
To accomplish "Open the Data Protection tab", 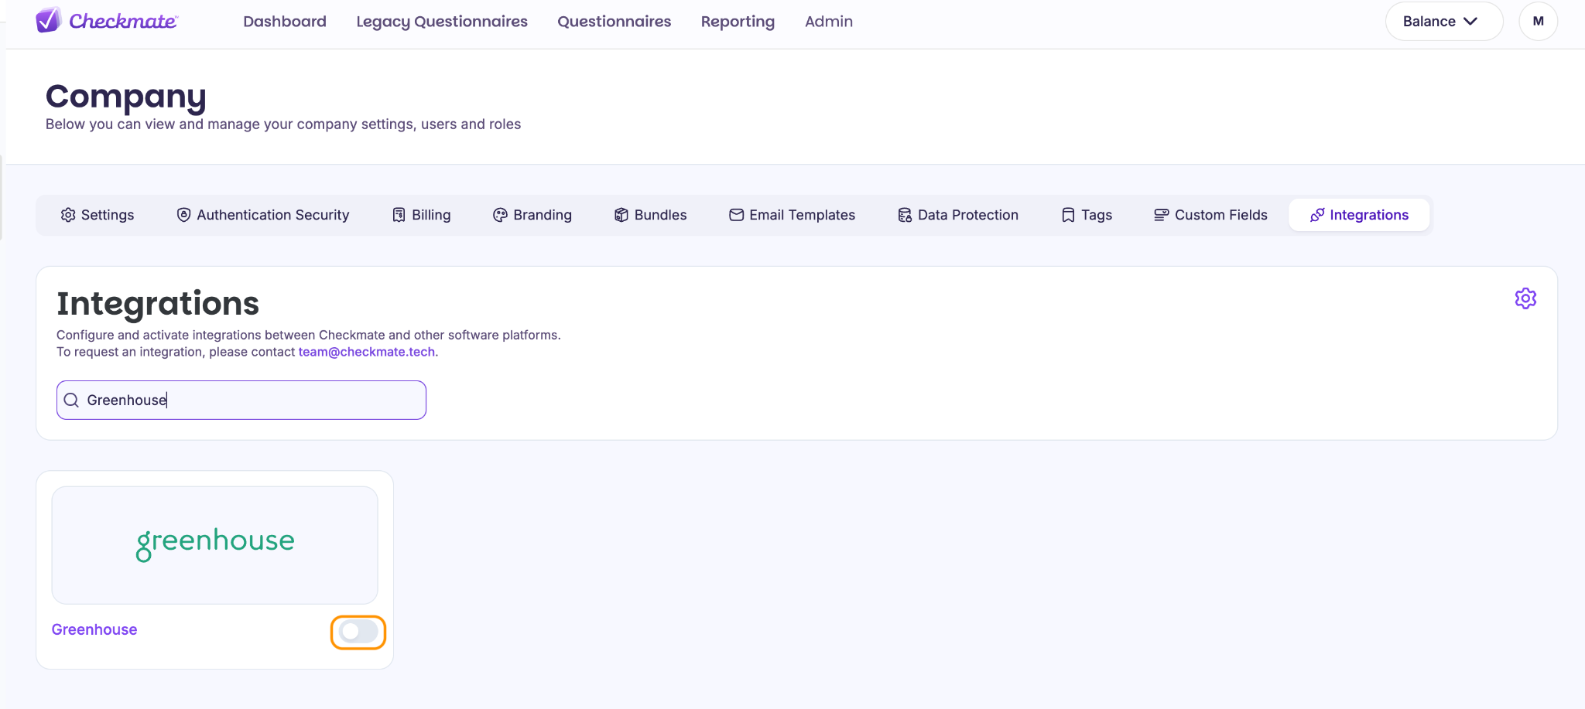I will (958, 215).
